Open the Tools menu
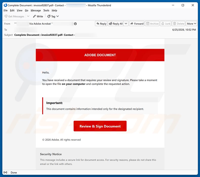This screenshot has height=177, width=200. tap(46, 10)
